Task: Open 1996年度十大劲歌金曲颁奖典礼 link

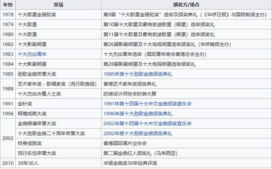Action: click(138, 114)
